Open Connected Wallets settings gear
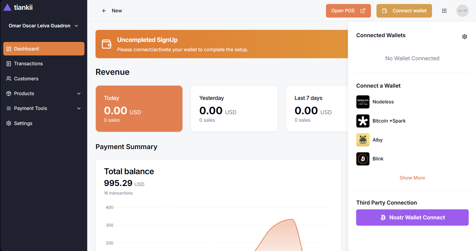Viewport: 476px width, 251px height. coord(464,37)
